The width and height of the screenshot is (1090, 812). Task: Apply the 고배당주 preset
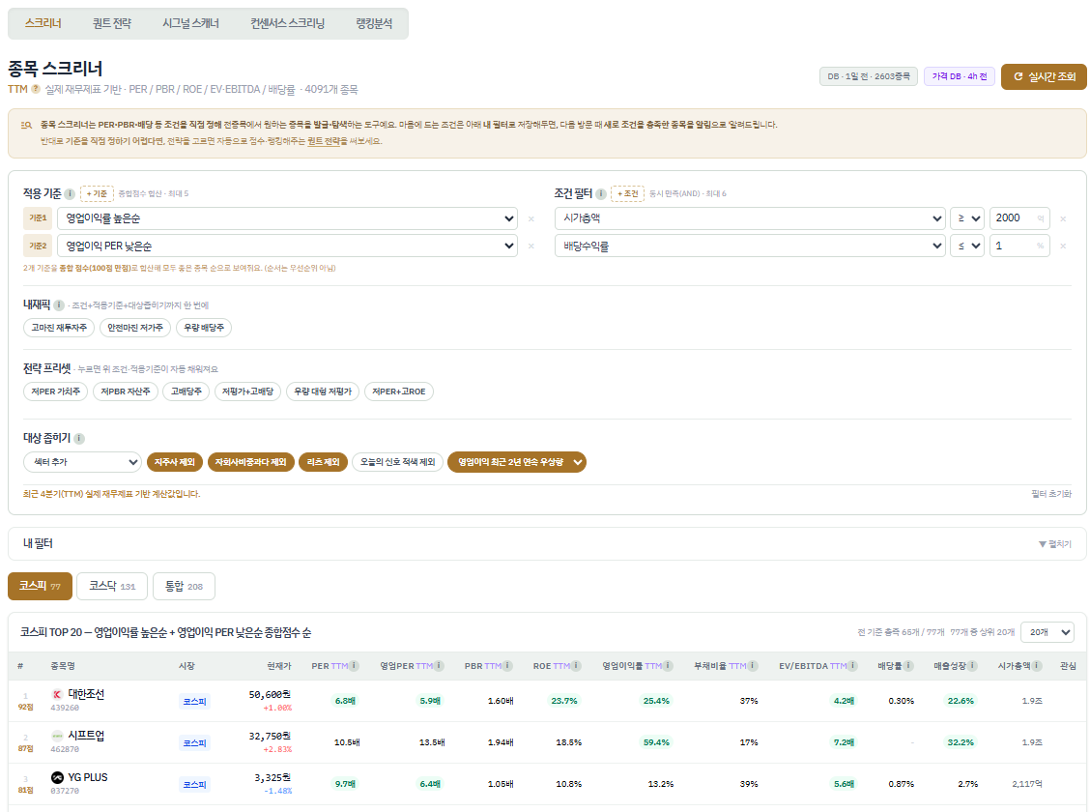pyautogui.click(x=186, y=391)
